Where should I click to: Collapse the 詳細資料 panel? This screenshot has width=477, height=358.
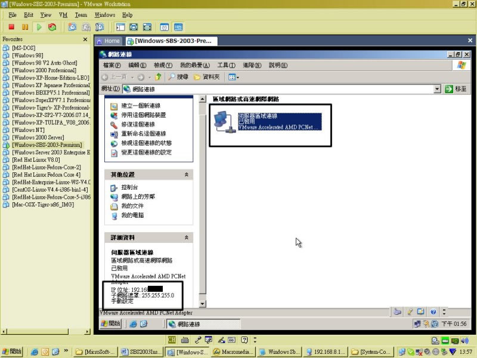click(x=187, y=237)
